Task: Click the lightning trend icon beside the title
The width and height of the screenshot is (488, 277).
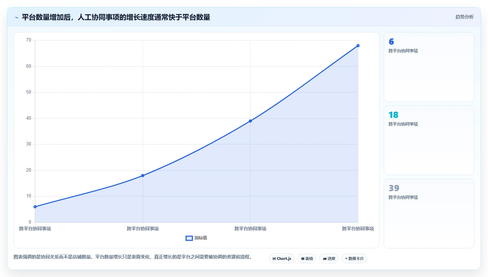Action: [x=16, y=17]
